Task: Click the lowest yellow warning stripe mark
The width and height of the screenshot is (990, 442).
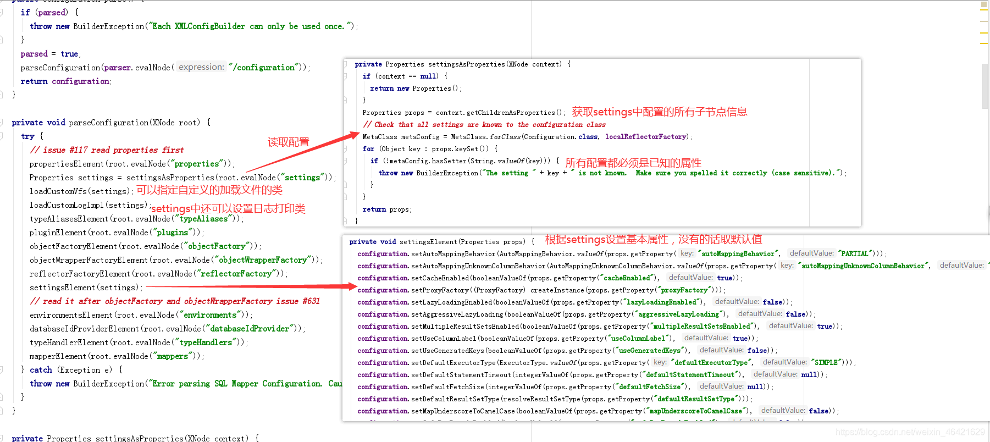Action: pyautogui.click(x=984, y=43)
